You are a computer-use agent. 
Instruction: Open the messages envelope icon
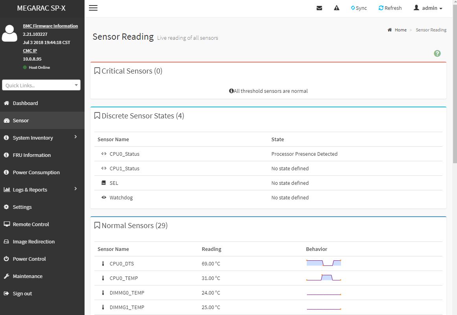pyautogui.click(x=319, y=8)
